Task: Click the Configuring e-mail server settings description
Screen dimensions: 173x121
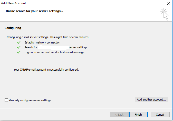Action: click(x=48, y=37)
